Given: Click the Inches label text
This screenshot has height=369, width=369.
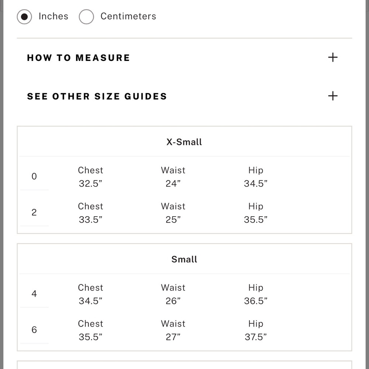Looking at the screenshot, I should (54, 16).
